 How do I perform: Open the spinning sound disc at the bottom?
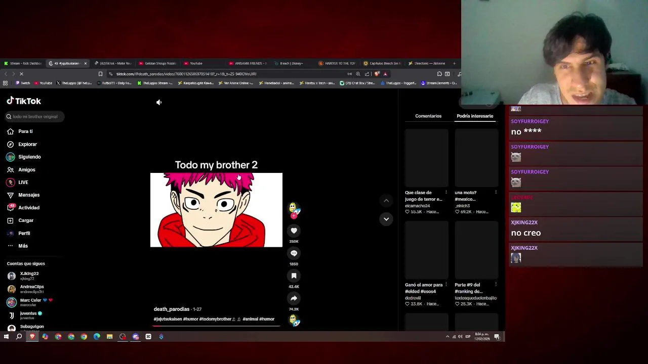pyautogui.click(x=294, y=320)
